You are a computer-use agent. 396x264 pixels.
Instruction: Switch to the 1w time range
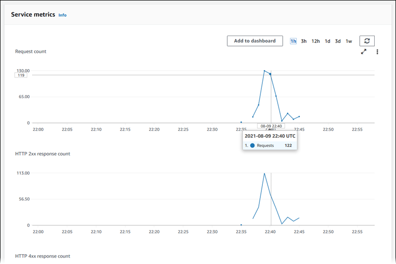pyautogui.click(x=348, y=41)
